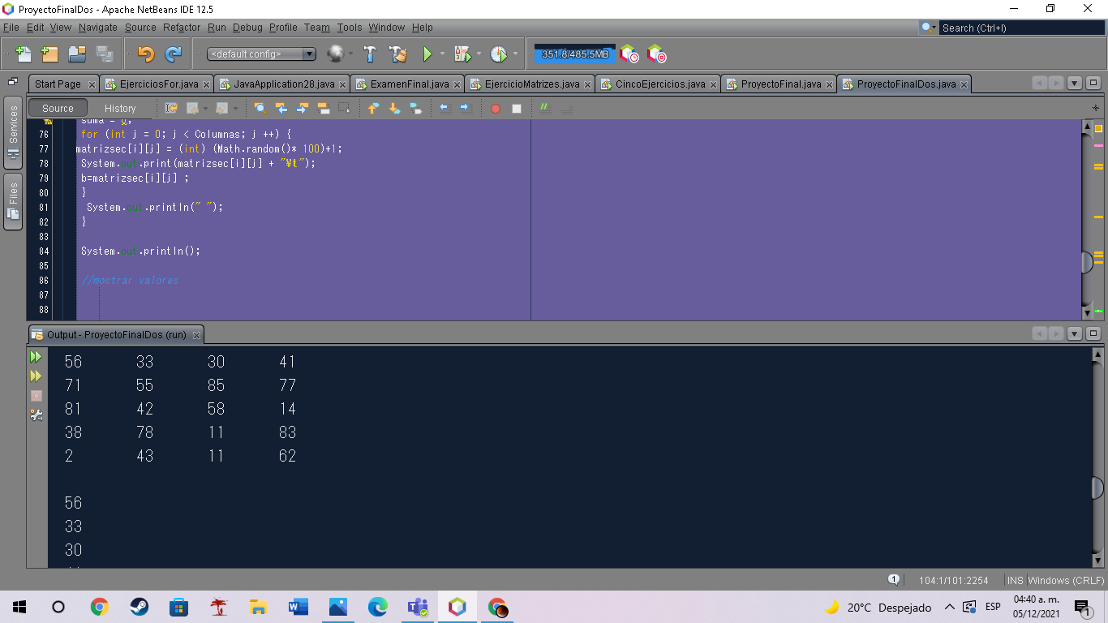
Task: Click the Find Next Occurrence icon
Action: [x=303, y=108]
